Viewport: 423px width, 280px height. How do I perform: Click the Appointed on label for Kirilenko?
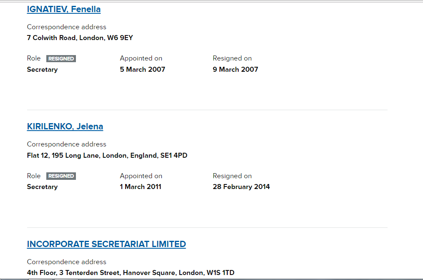(141, 176)
